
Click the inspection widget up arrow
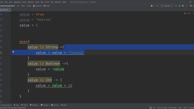192,13
